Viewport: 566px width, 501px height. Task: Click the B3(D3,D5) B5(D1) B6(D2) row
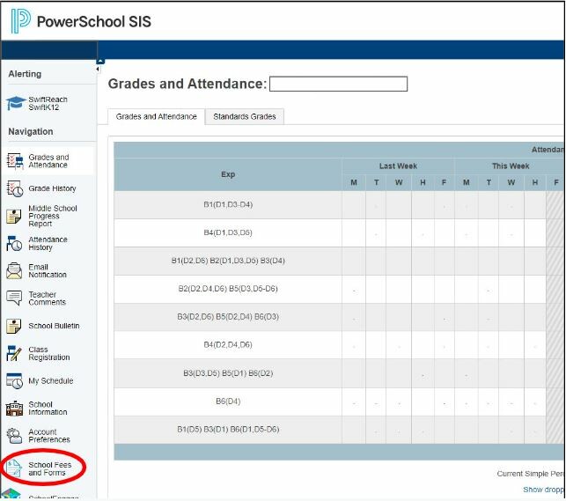tap(339, 373)
